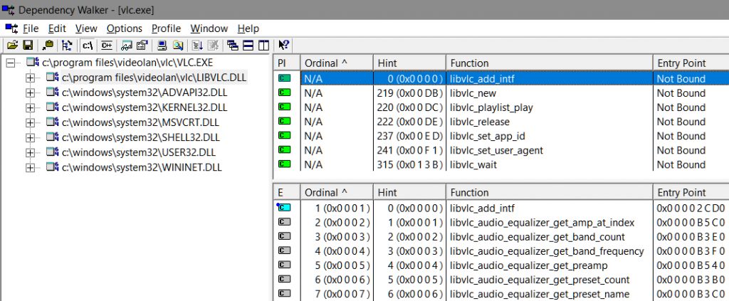Screen dimensions: 729x301
Task: Select the VLC.EXE module in tree
Action: (127, 63)
